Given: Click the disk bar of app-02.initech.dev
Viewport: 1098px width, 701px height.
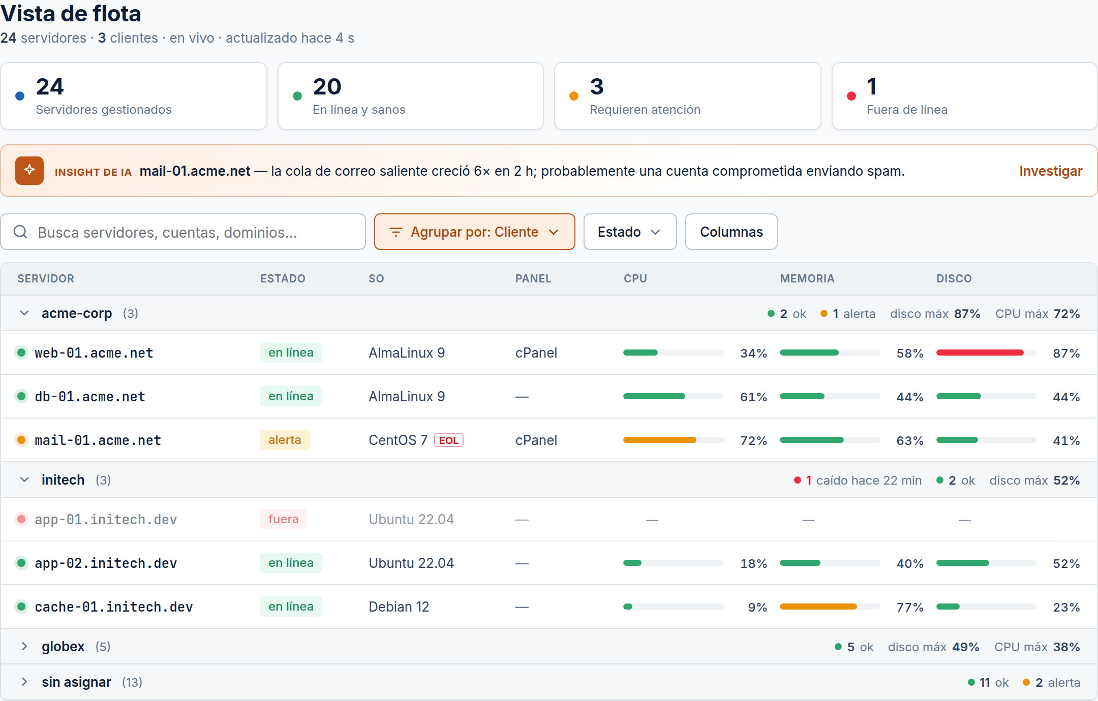Looking at the screenshot, I should 986,563.
